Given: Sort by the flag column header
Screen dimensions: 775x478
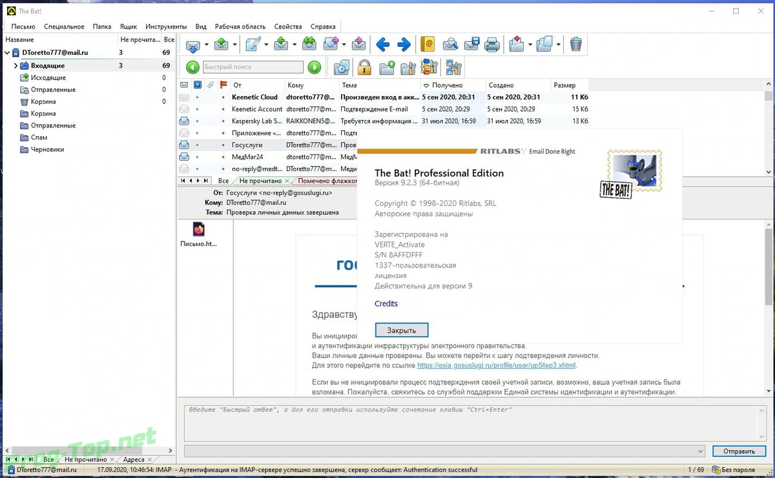Looking at the screenshot, I should [223, 85].
